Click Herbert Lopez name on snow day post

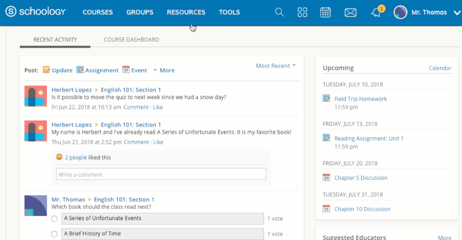(72, 90)
